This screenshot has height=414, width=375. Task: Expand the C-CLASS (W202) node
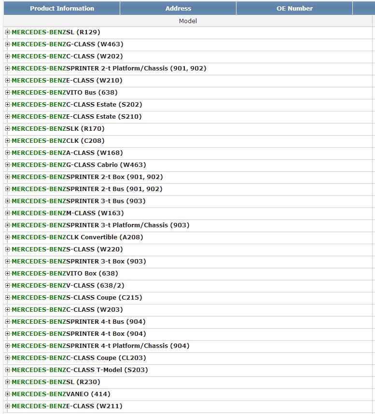(x=7, y=56)
